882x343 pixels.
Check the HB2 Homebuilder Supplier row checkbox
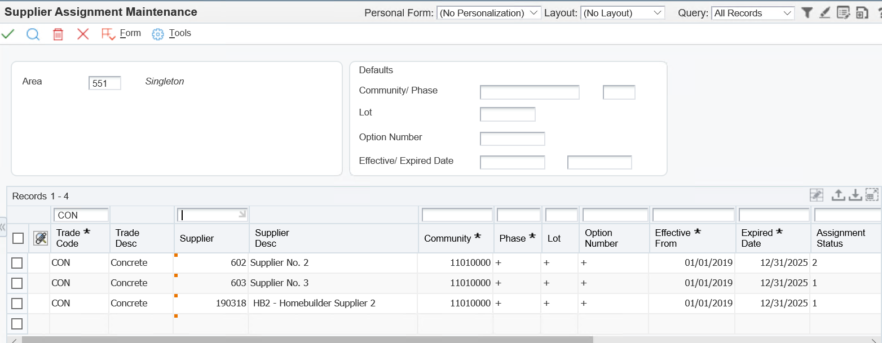[17, 304]
